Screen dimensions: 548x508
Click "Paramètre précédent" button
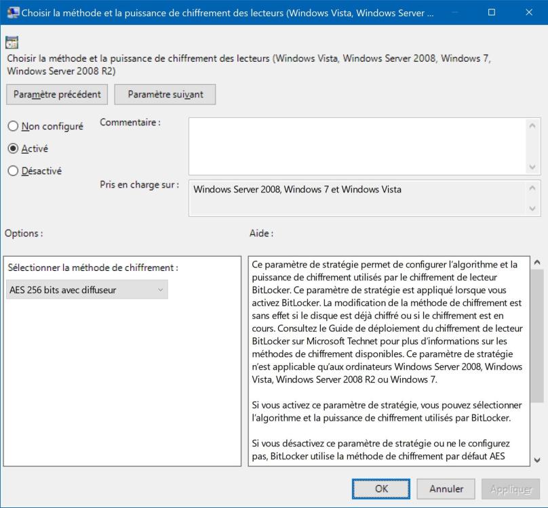coord(57,94)
